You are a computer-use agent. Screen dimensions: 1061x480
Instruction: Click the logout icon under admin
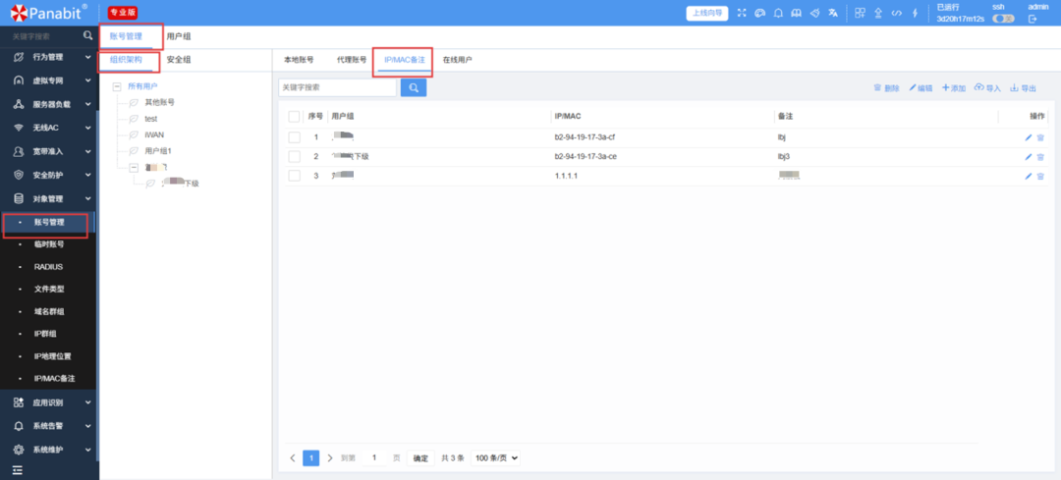pos(1032,19)
